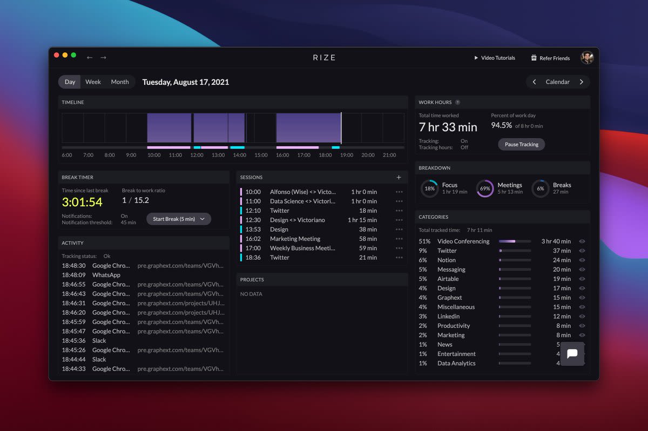The height and width of the screenshot is (431, 648).
Task: Click the date heading Tuesday, August 17, 2021
Action: 186,82
